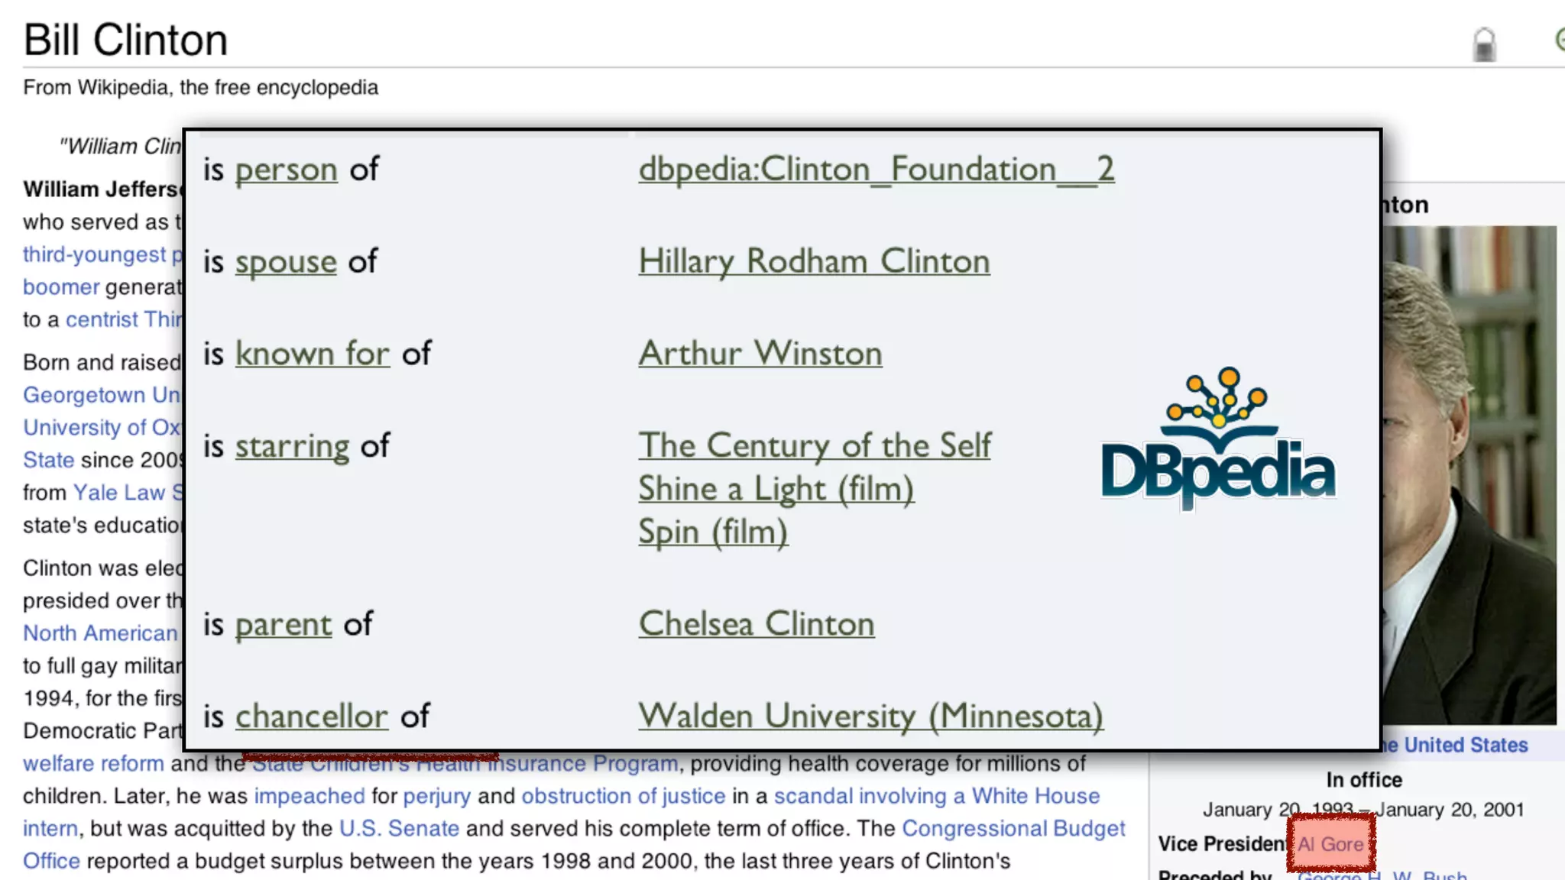Viewport: 1565px width, 880px height.
Task: Click the highlighted Al Gore link
Action: [1330, 844]
